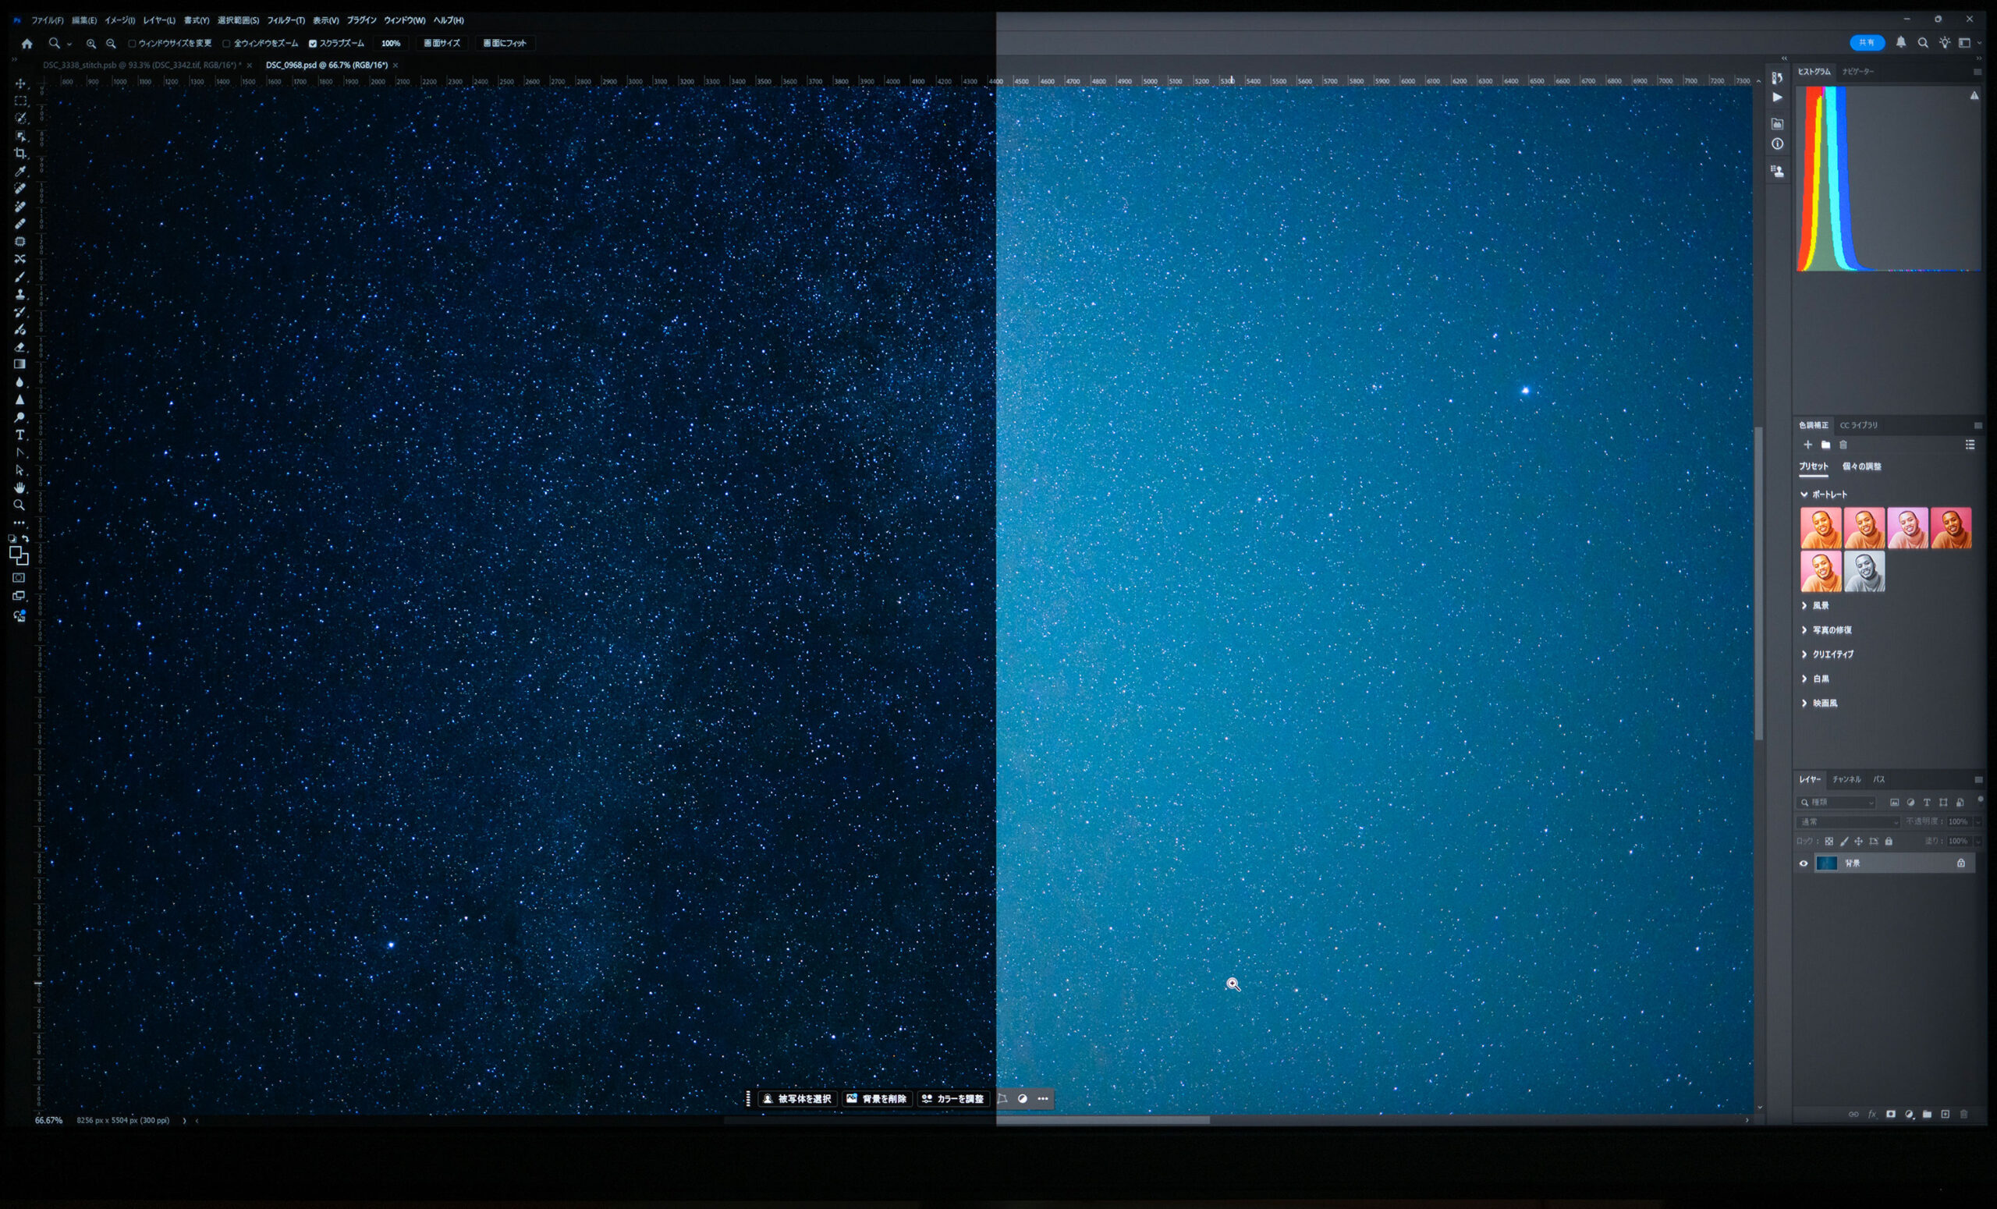This screenshot has width=1997, height=1209.
Task: Collapse the ポートレート preset group
Action: click(1804, 495)
